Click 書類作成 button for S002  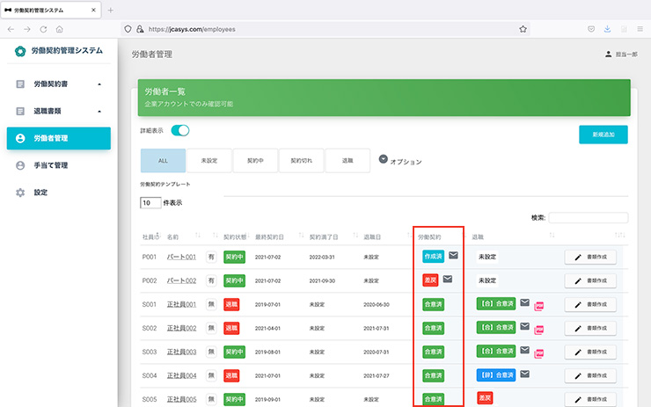coord(590,328)
